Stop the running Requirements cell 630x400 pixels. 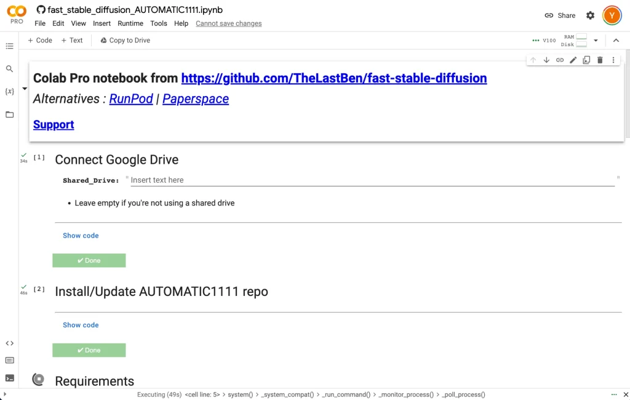click(38, 380)
